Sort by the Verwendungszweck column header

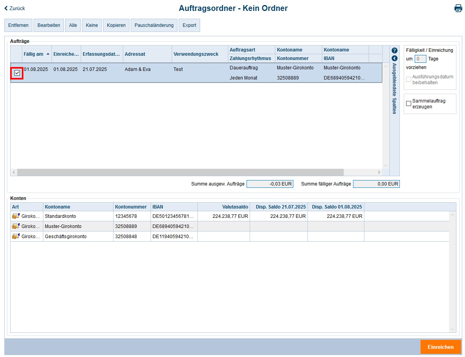tap(196, 54)
